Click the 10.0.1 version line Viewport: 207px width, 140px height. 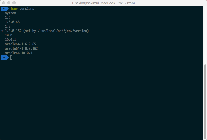click(10, 40)
